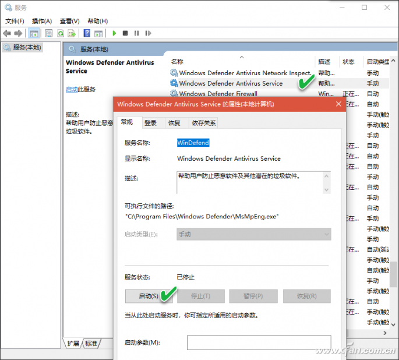Click the 启动(S) button
The image size is (399, 360).
[149, 296]
